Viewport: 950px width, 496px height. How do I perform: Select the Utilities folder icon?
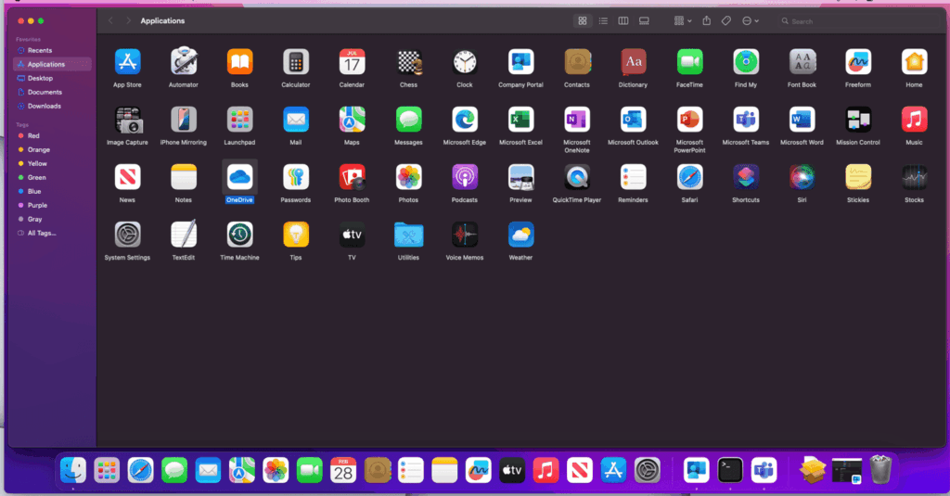pyautogui.click(x=408, y=235)
